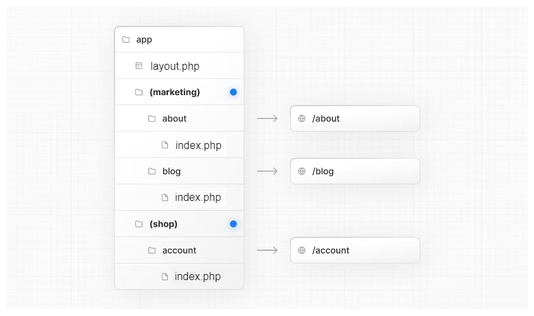Open the /about route box
This screenshot has width=534, height=316.
[355, 118]
